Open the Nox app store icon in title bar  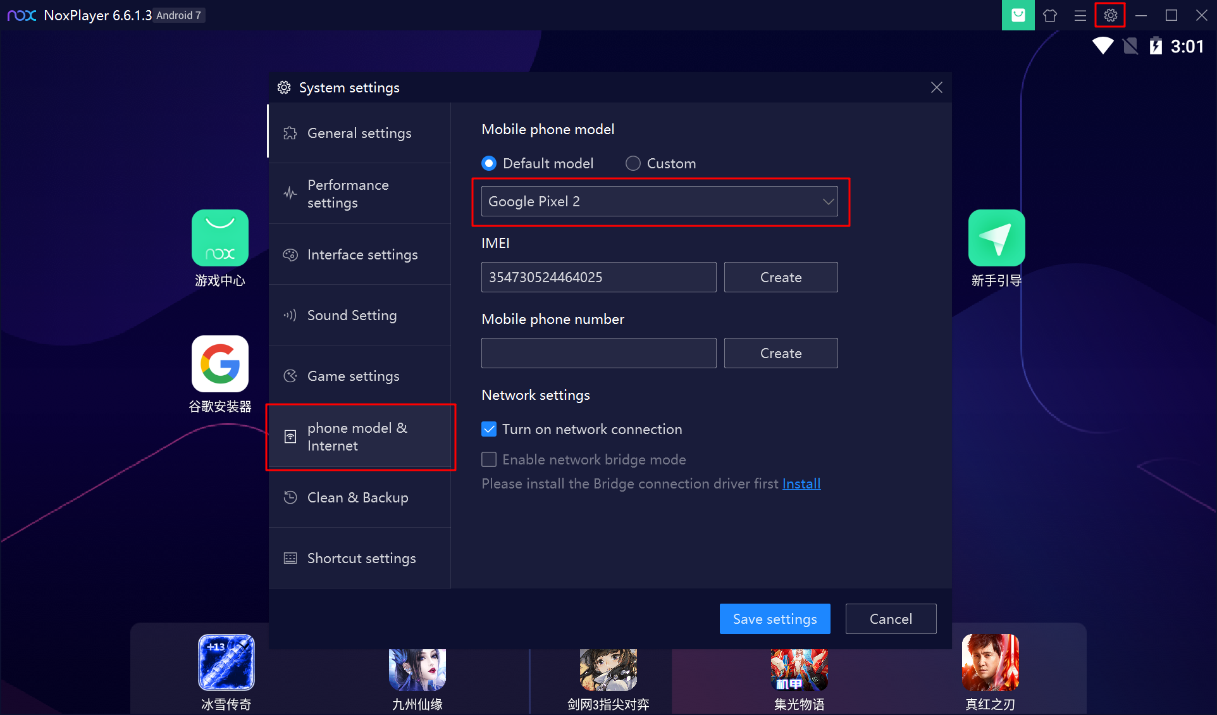(1018, 15)
